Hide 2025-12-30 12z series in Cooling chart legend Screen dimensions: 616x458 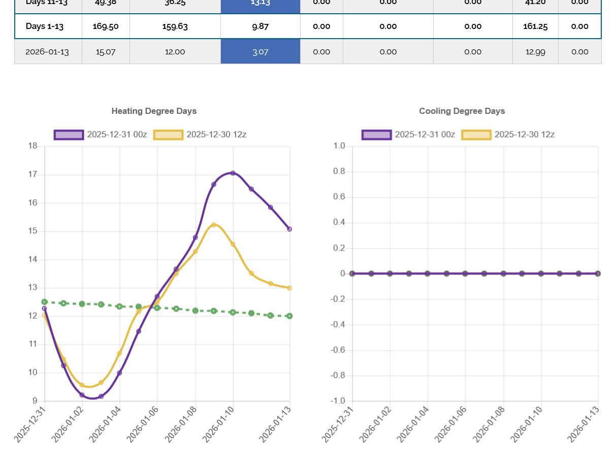point(524,135)
